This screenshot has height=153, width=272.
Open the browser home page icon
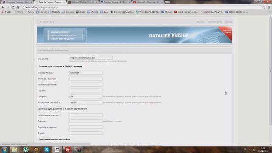point(18,7)
